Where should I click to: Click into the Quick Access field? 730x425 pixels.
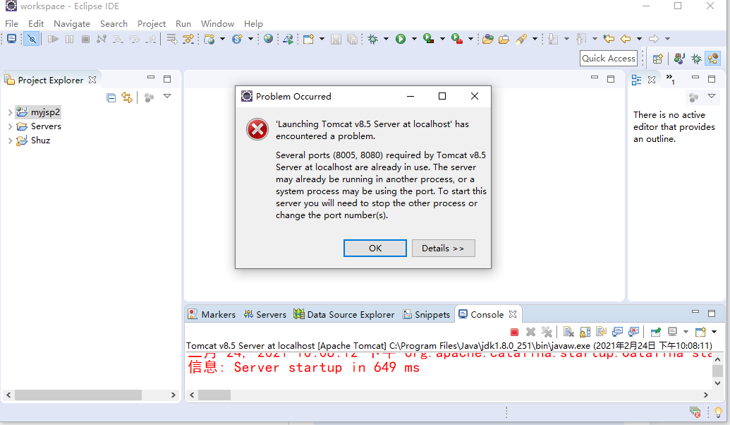(x=609, y=59)
